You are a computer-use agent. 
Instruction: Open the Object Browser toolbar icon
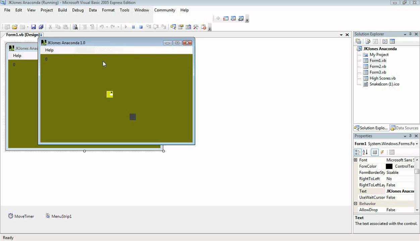coord(188,27)
